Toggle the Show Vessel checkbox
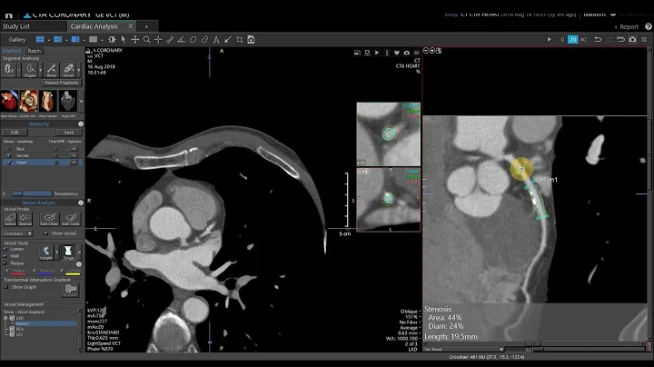The height and width of the screenshot is (367, 654). point(46,233)
